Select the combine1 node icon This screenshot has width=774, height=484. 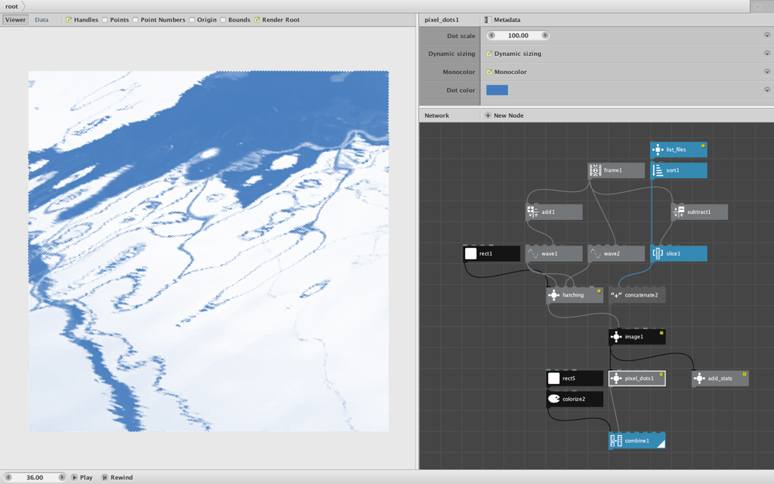tap(616, 441)
